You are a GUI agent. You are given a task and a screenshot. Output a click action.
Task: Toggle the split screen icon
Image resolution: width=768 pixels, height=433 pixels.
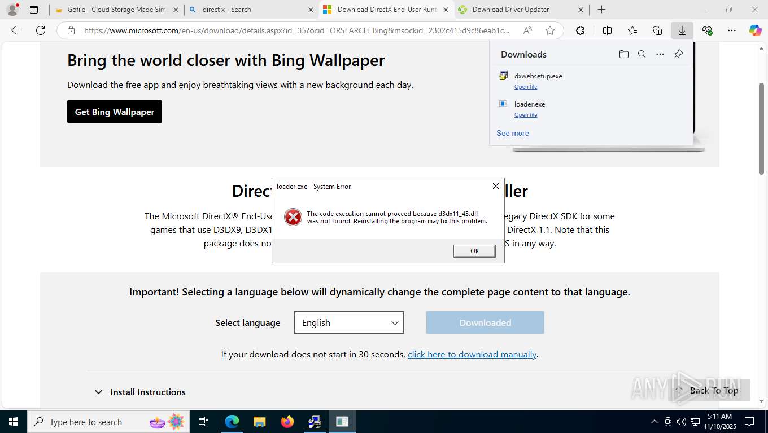[607, 30]
